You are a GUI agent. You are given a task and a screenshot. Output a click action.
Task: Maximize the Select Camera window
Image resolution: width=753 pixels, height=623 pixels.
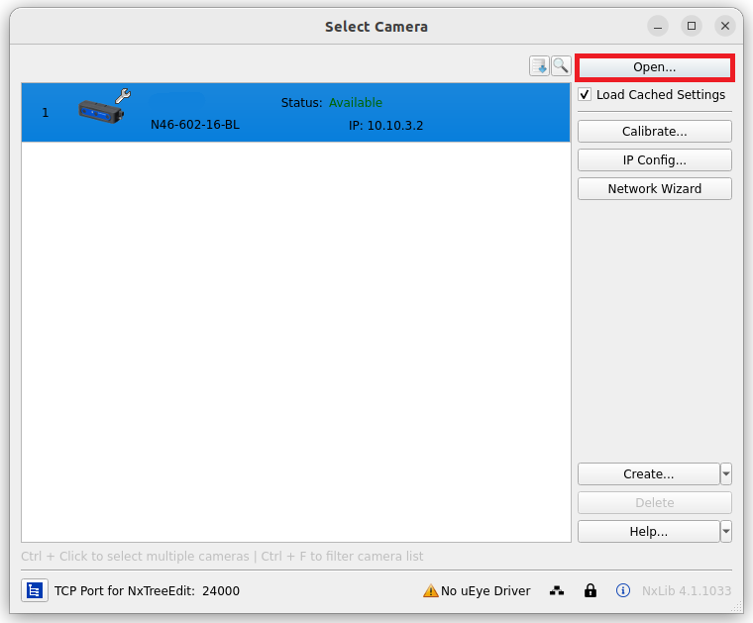(x=692, y=26)
